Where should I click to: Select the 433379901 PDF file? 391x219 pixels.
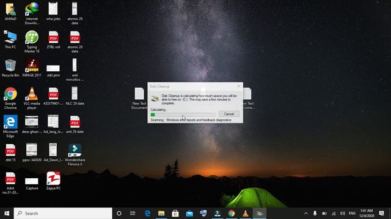tap(53, 97)
